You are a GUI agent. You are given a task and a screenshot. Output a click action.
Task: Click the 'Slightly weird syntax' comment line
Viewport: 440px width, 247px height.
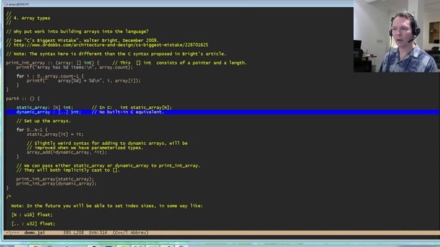[x=107, y=143]
